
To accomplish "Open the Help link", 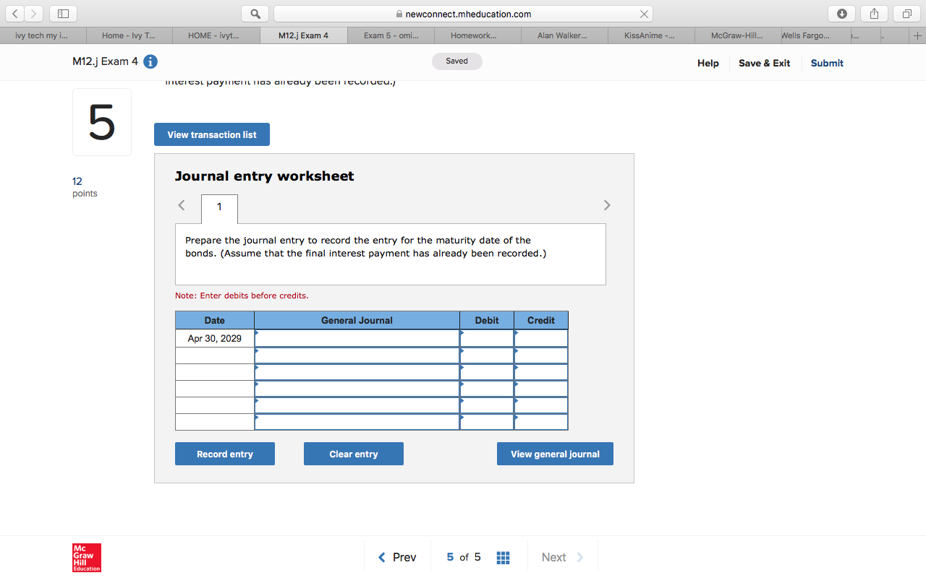I will (708, 63).
